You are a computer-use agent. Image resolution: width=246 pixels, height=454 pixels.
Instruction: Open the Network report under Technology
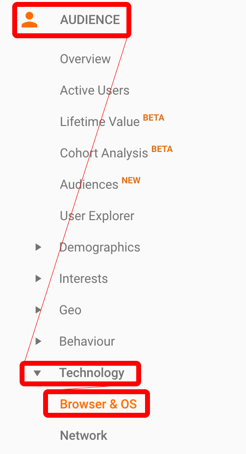84,435
